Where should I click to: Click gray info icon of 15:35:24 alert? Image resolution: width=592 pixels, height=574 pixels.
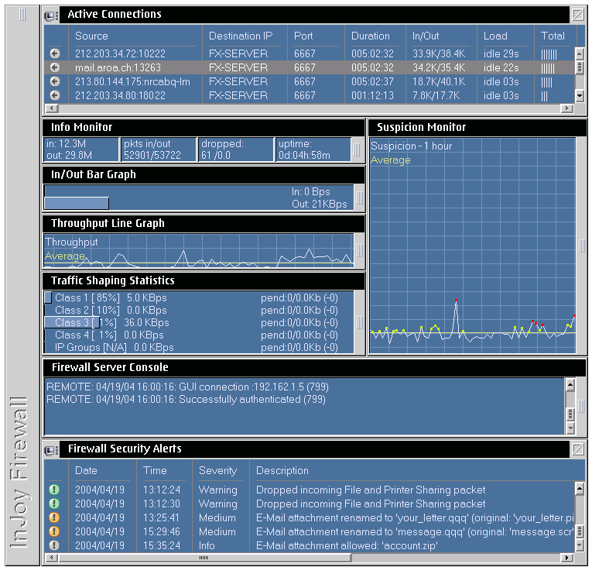click(54, 545)
